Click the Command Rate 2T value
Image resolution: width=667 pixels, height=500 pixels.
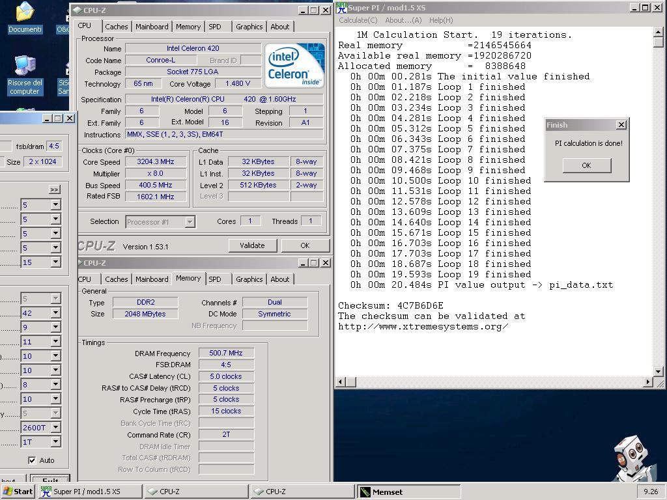point(226,434)
